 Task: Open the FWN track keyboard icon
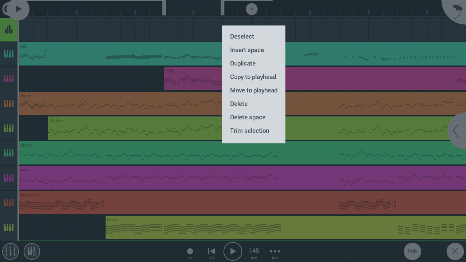click(x=9, y=79)
